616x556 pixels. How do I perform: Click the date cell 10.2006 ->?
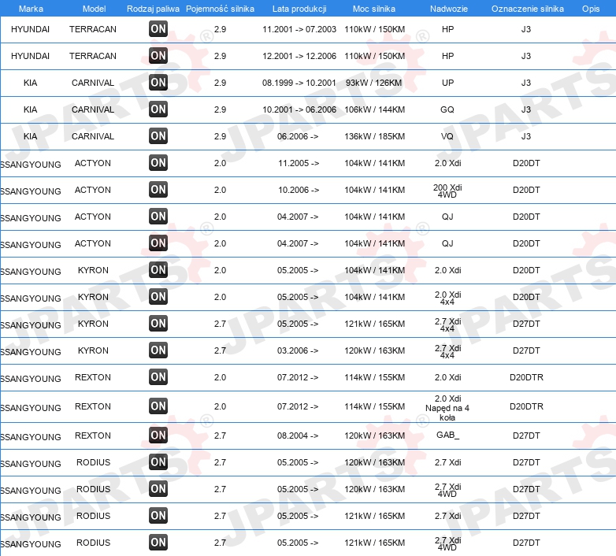[299, 190]
